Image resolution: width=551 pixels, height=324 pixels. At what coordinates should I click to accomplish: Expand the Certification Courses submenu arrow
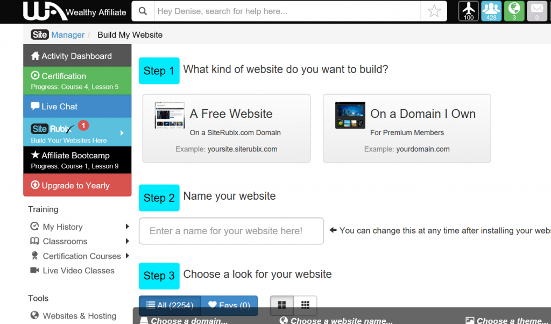pyautogui.click(x=127, y=256)
